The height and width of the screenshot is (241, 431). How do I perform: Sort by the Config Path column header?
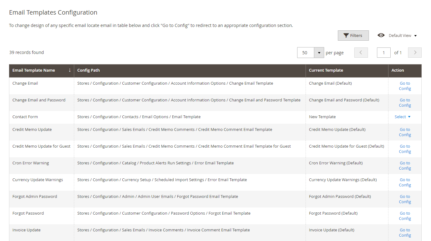click(88, 70)
